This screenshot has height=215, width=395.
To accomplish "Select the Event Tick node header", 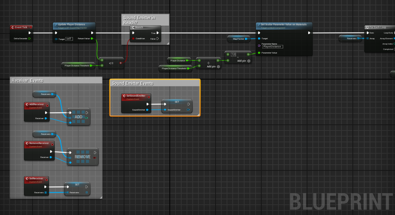I will pos(21,27).
